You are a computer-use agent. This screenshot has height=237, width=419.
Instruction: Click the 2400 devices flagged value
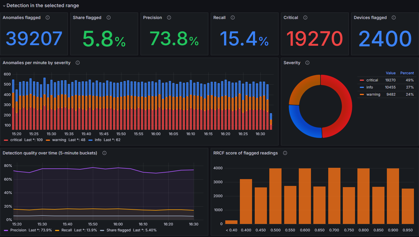click(x=385, y=39)
